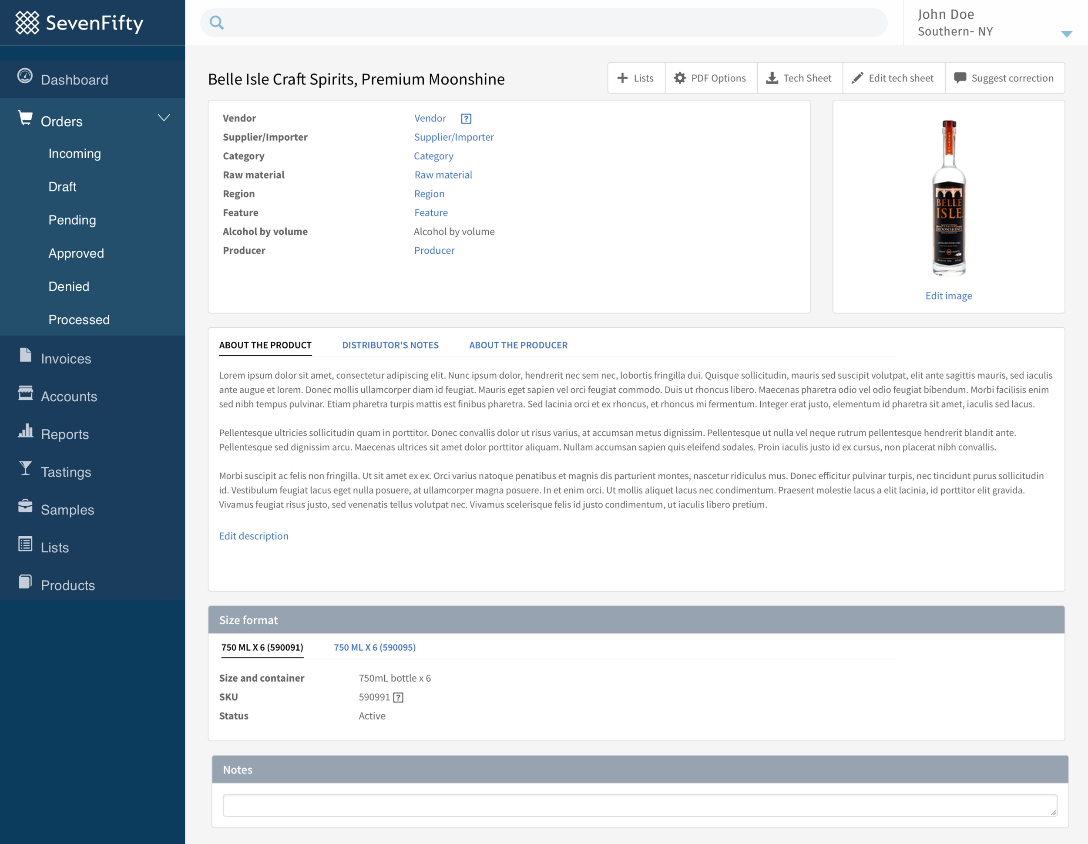
Task: Click the Tastings glass icon
Action: tap(25, 468)
